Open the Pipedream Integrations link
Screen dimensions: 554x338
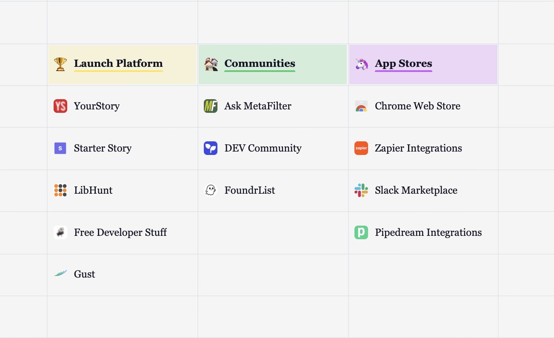(x=428, y=232)
